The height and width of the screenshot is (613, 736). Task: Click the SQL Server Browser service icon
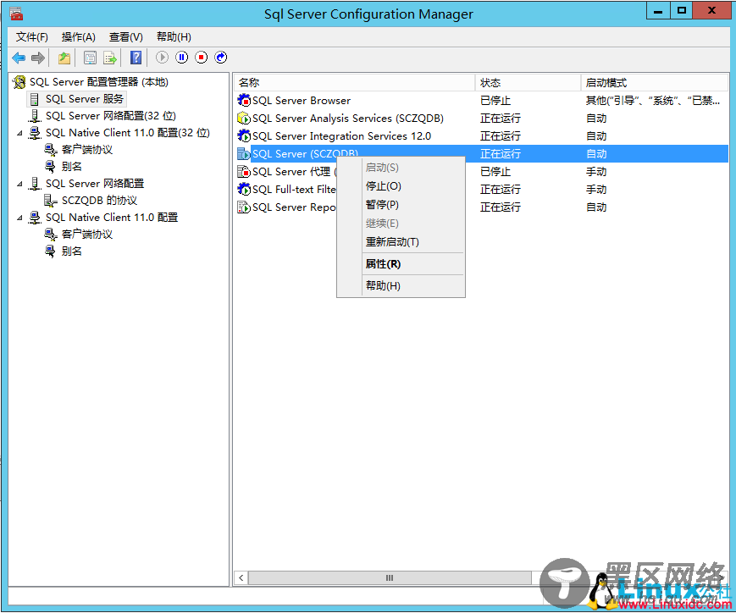pos(244,100)
